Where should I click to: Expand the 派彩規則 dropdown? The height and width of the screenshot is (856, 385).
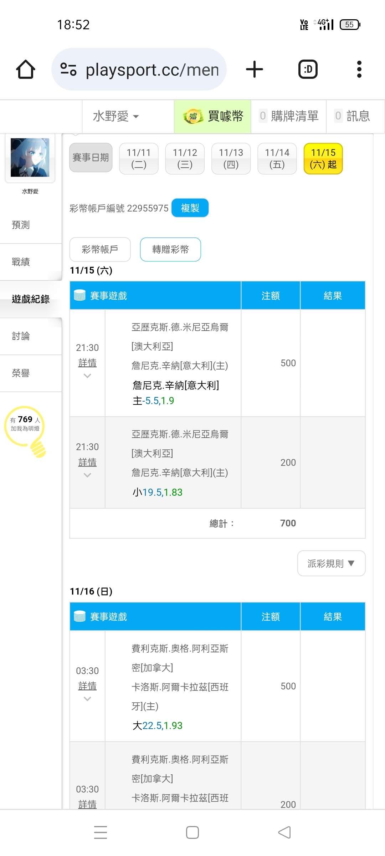(x=331, y=563)
